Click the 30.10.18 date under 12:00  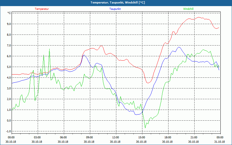(115, 142)
